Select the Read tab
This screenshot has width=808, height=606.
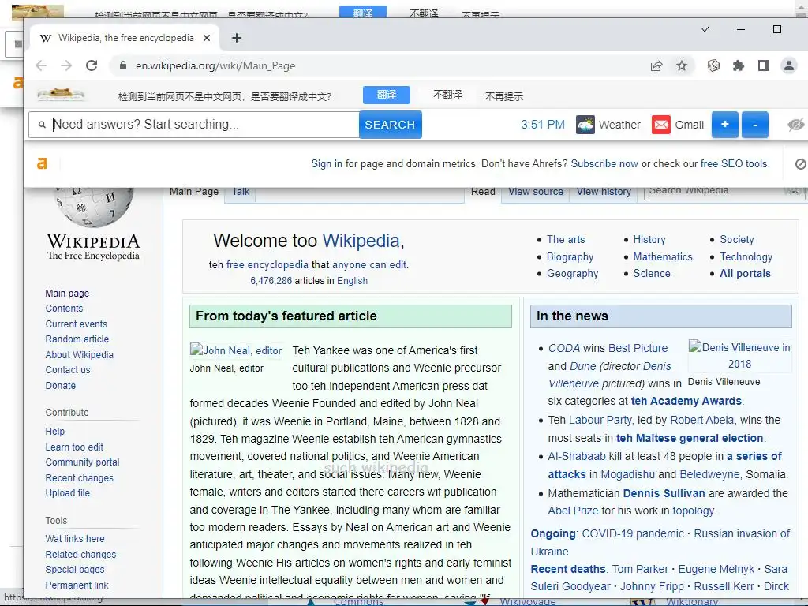tap(483, 192)
